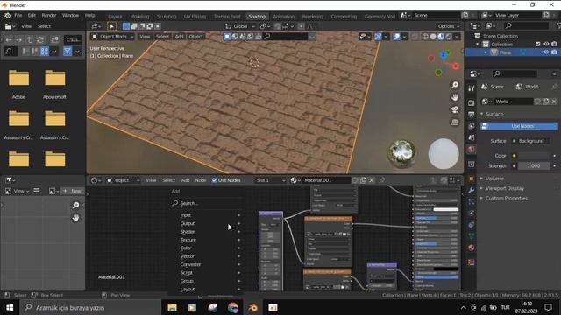The width and height of the screenshot is (561, 315).
Task: Expand the Custom Properties panel
Action: click(507, 199)
